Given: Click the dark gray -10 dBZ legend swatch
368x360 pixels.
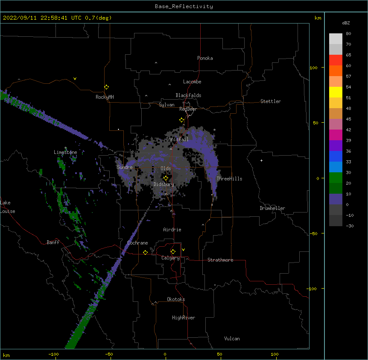Looking at the screenshot, I should pyautogui.click(x=336, y=221).
